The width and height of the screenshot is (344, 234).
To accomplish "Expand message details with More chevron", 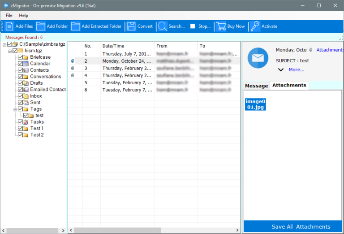I will tap(281, 69).
